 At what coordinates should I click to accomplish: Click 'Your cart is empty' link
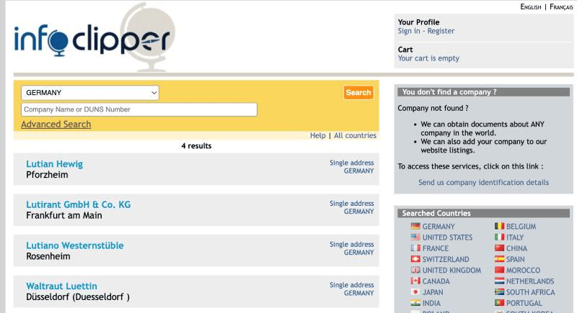[428, 58]
